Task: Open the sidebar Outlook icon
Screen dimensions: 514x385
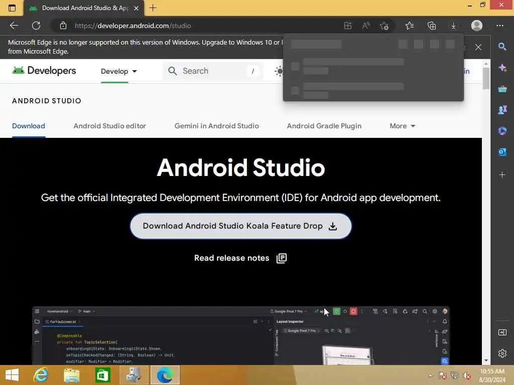Action: 502,152
